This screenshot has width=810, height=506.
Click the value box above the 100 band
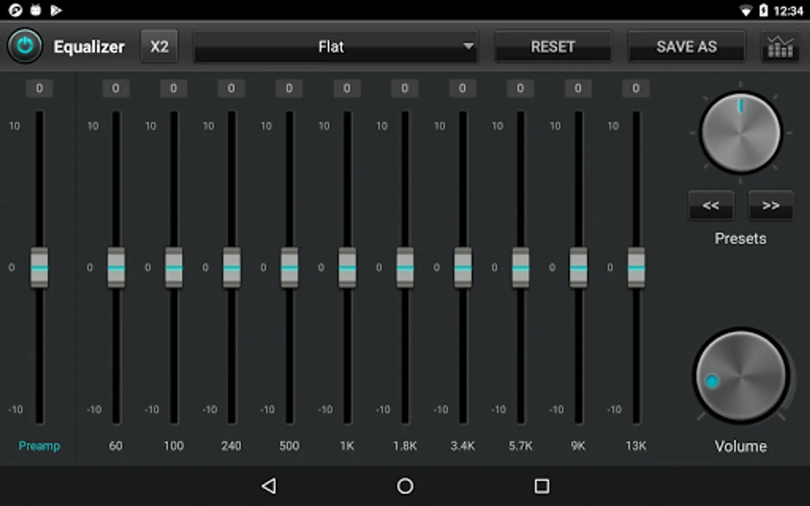point(174,88)
